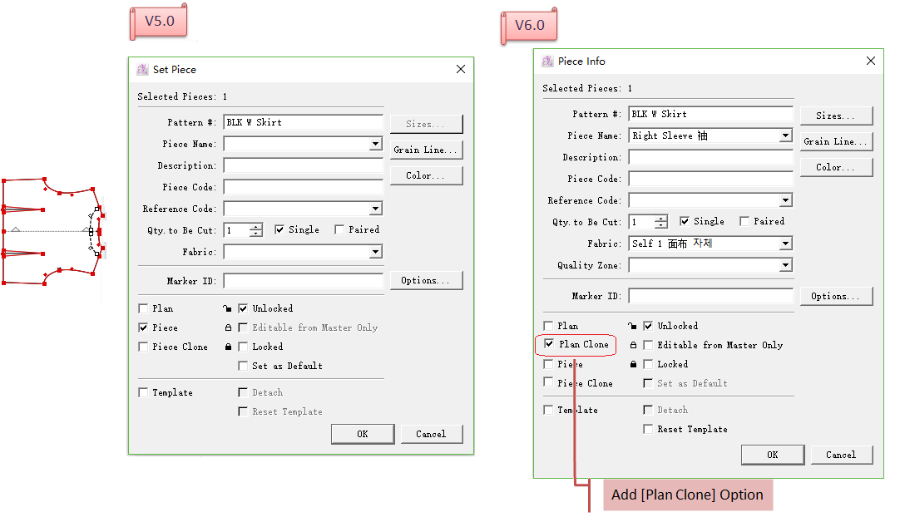Open the Quality Zone dropdown
Screen dimensions: 900x517
(x=785, y=265)
